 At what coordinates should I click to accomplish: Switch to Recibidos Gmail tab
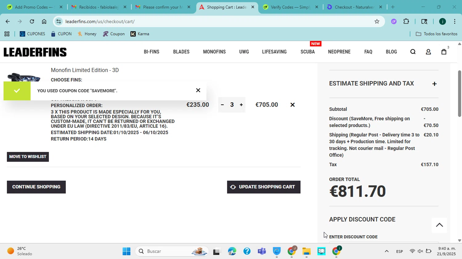[99, 7]
